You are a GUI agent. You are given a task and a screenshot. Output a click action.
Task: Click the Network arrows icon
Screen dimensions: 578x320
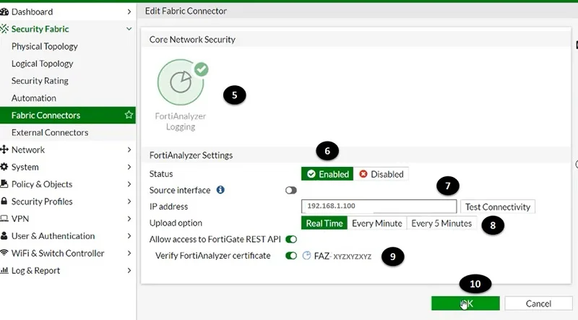pos(4,150)
